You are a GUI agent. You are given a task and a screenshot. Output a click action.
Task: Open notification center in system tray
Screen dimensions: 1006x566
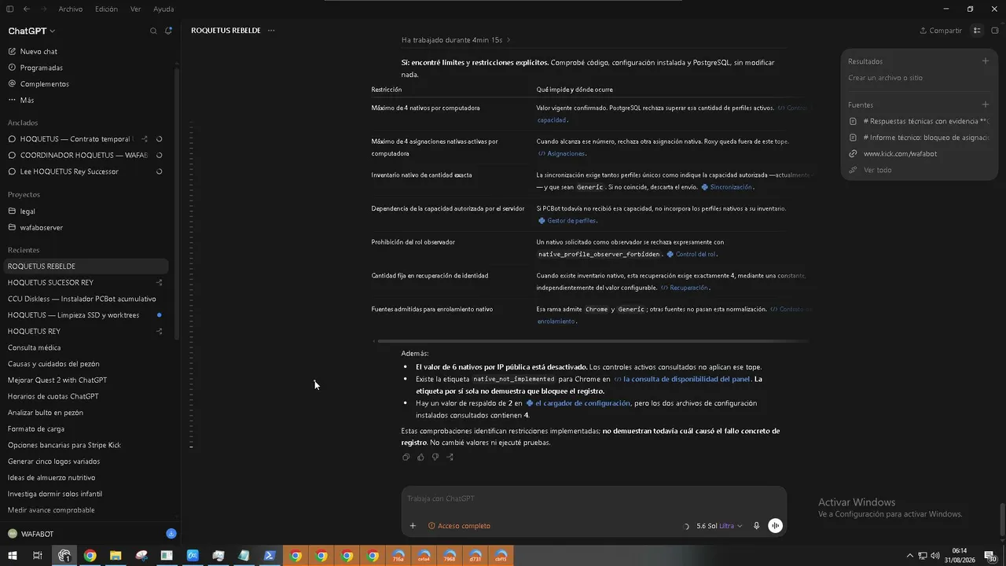click(x=992, y=556)
